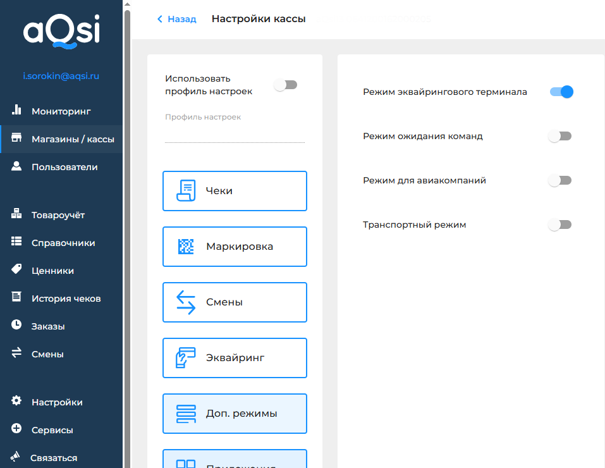Open the Доп. режимы settings section
The image size is (605, 468).
235,414
